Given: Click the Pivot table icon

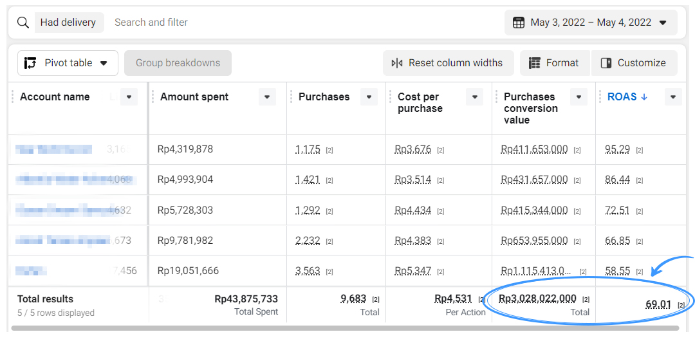Looking at the screenshot, I should tap(30, 63).
